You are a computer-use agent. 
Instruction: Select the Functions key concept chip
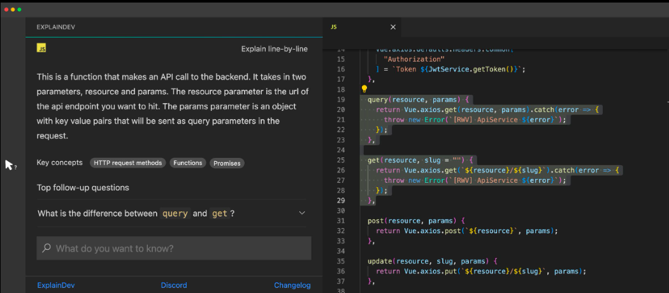point(187,163)
